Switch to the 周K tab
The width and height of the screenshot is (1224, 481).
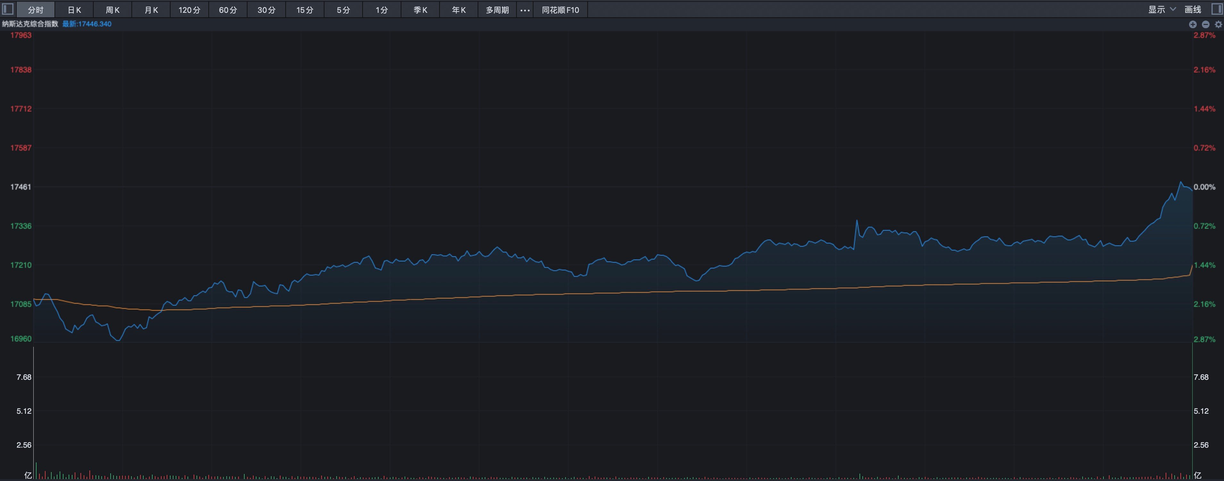click(x=113, y=10)
